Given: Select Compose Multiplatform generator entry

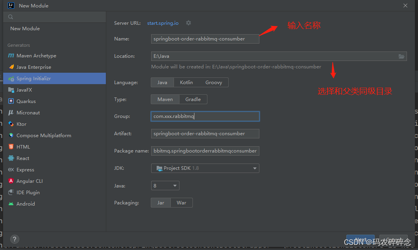Looking at the screenshot, I should pyautogui.click(x=54, y=136).
